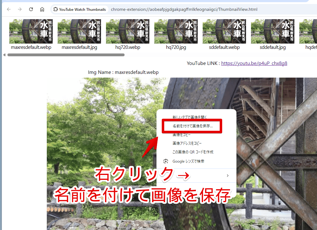Click the left arrow beside the thumbnail strip
The image size is (317, 230).
coord(4,55)
